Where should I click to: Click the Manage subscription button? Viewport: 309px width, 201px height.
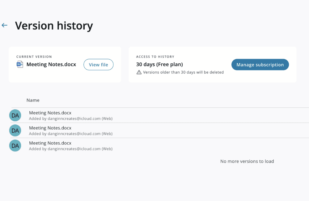(260, 65)
